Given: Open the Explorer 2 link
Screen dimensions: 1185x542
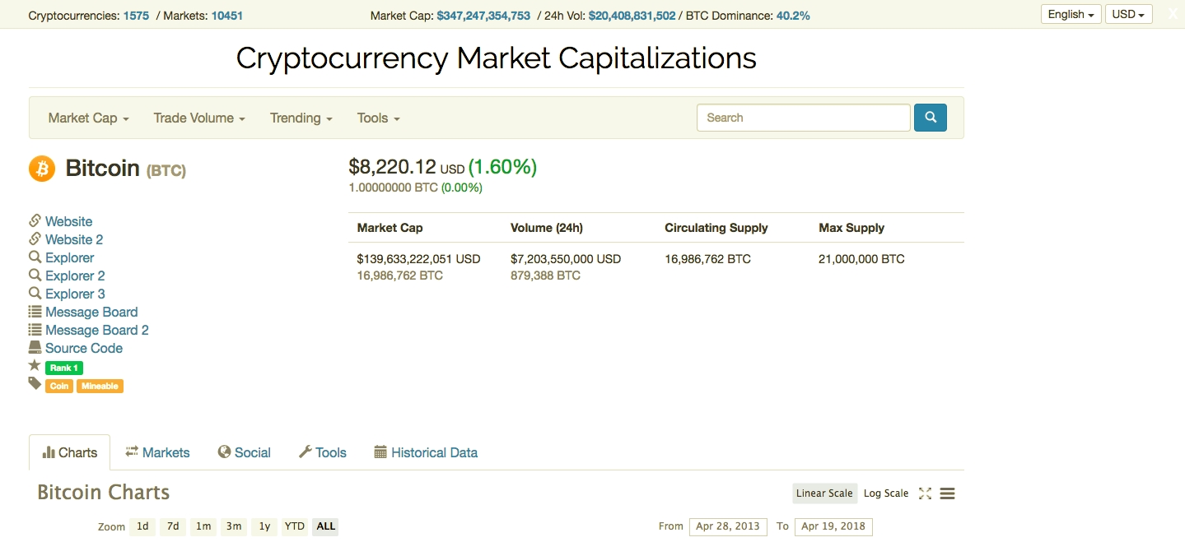Looking at the screenshot, I should pyautogui.click(x=75, y=276).
